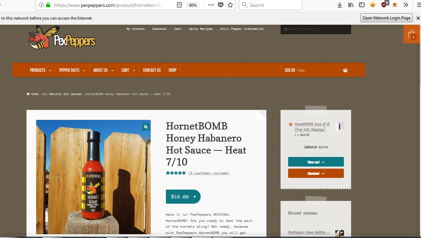Screen dimensions: 421x238
Task: Expand the ABOUT US menu
Action: pyautogui.click(x=103, y=70)
